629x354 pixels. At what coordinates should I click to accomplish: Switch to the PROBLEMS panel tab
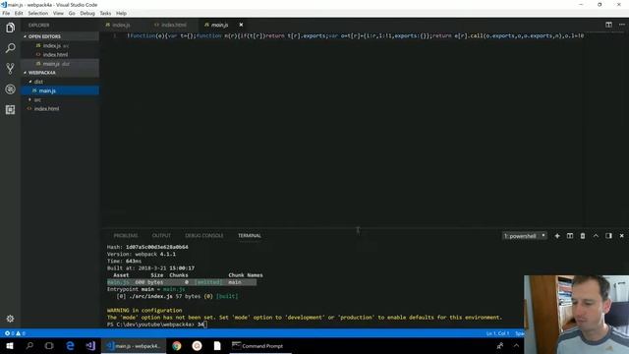(126, 236)
